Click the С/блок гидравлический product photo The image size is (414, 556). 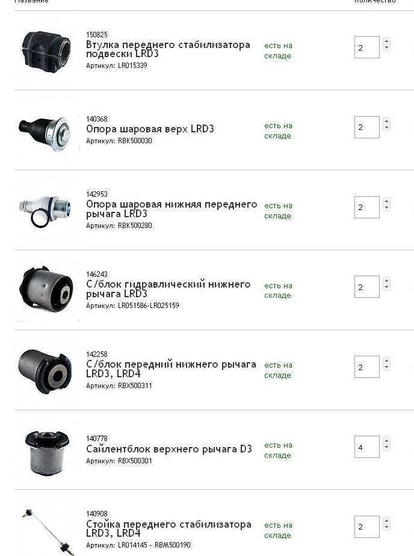46,289
